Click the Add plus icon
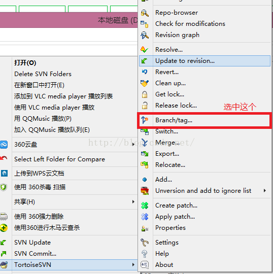Image resolution: width=273 pixels, height=274 pixels. 145,180
